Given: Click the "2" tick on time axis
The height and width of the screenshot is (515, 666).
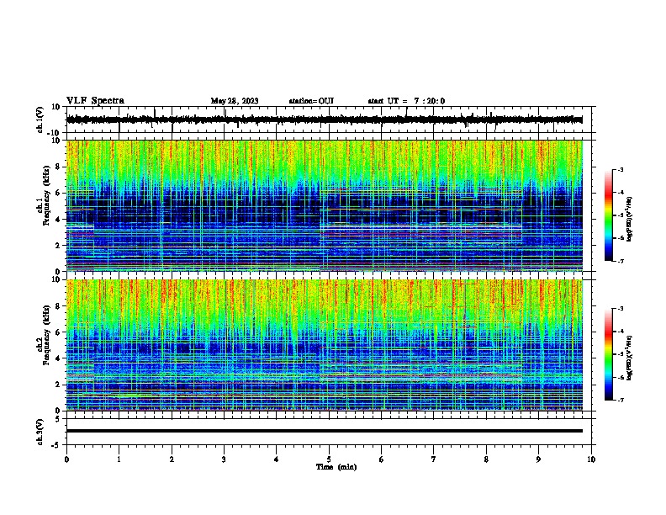Looking at the screenshot, I should [x=172, y=459].
